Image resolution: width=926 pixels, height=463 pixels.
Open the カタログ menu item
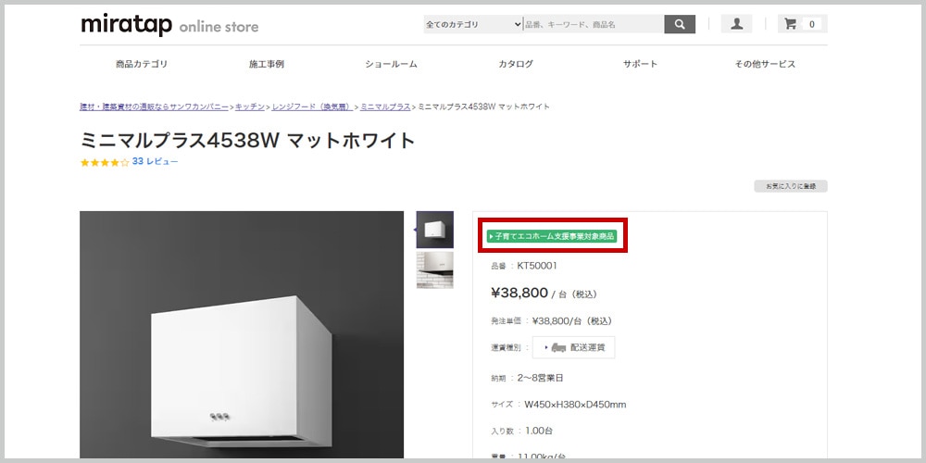coord(516,64)
